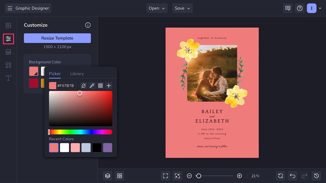Open the Text tool sidebar icon
Viewport: 326px width, 183px height.
pyautogui.click(x=8, y=78)
